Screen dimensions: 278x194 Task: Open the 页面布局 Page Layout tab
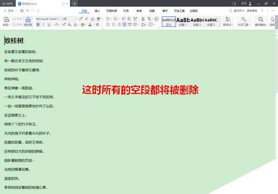click(112, 11)
